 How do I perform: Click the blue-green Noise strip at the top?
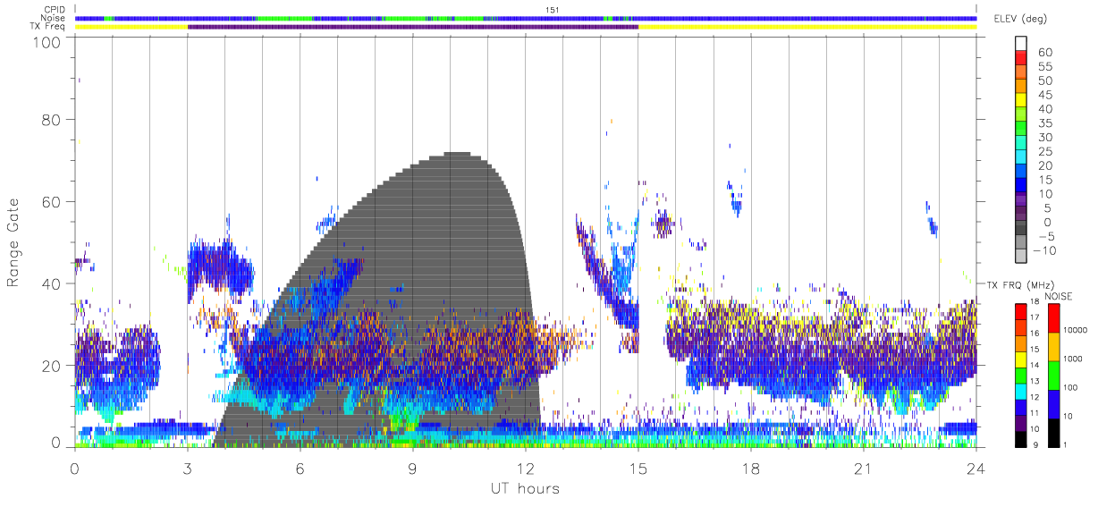tap(526, 18)
